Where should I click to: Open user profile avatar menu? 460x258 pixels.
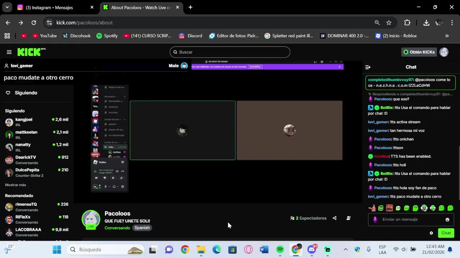click(x=444, y=52)
